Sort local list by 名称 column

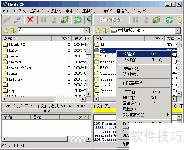(x=119, y=38)
